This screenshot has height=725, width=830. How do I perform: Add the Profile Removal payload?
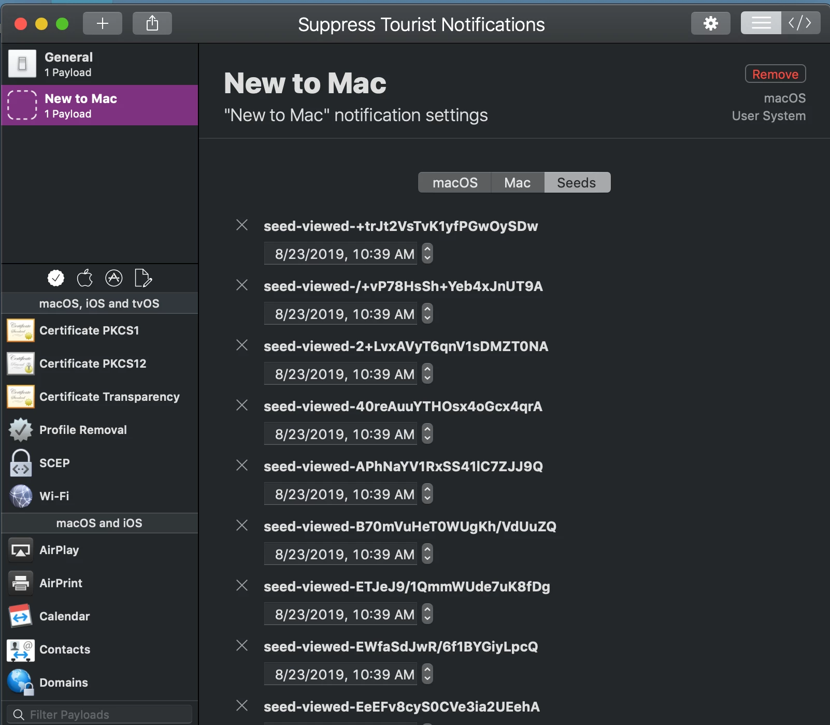point(99,430)
